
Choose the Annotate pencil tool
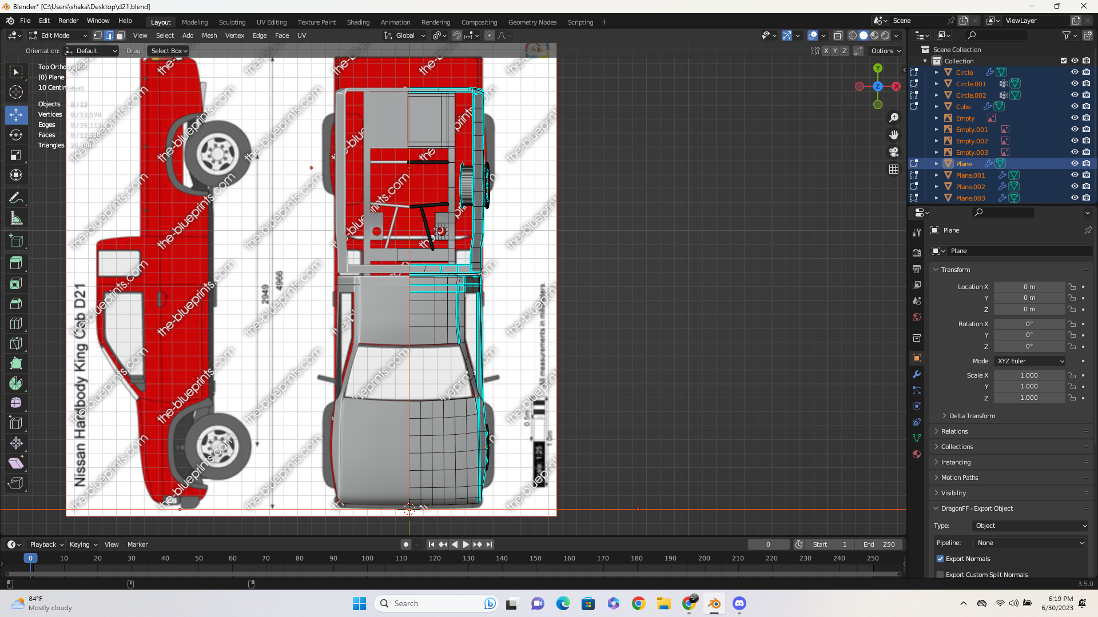(16, 198)
